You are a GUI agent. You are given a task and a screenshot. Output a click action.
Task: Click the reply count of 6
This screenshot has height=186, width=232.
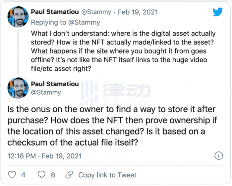click(x=53, y=175)
